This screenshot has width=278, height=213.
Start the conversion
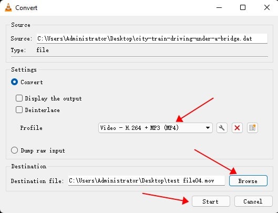(211, 201)
